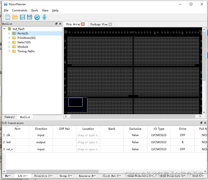Click the Nets(100) folder icon
Screen dimensions: 208x180
[14, 42]
